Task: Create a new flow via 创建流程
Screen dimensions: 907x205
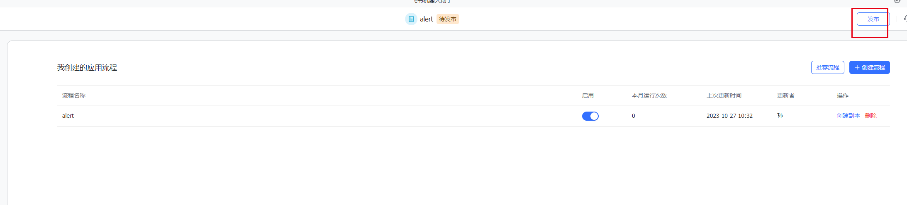Action: click(x=869, y=67)
